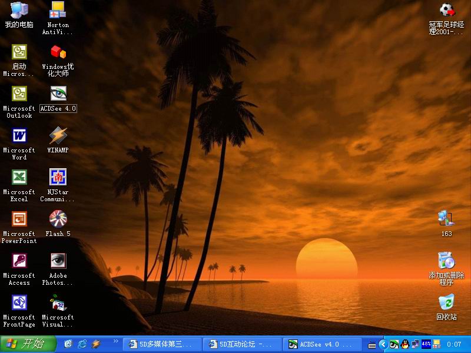
Task: Open the 开始 Start menu button
Action: [28, 344]
